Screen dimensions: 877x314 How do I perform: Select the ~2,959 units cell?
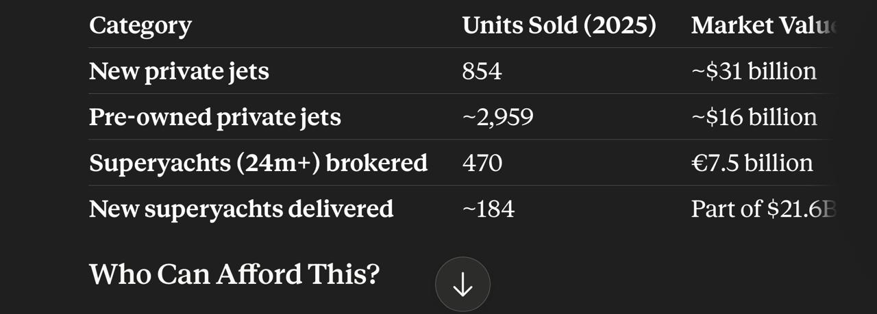click(497, 118)
